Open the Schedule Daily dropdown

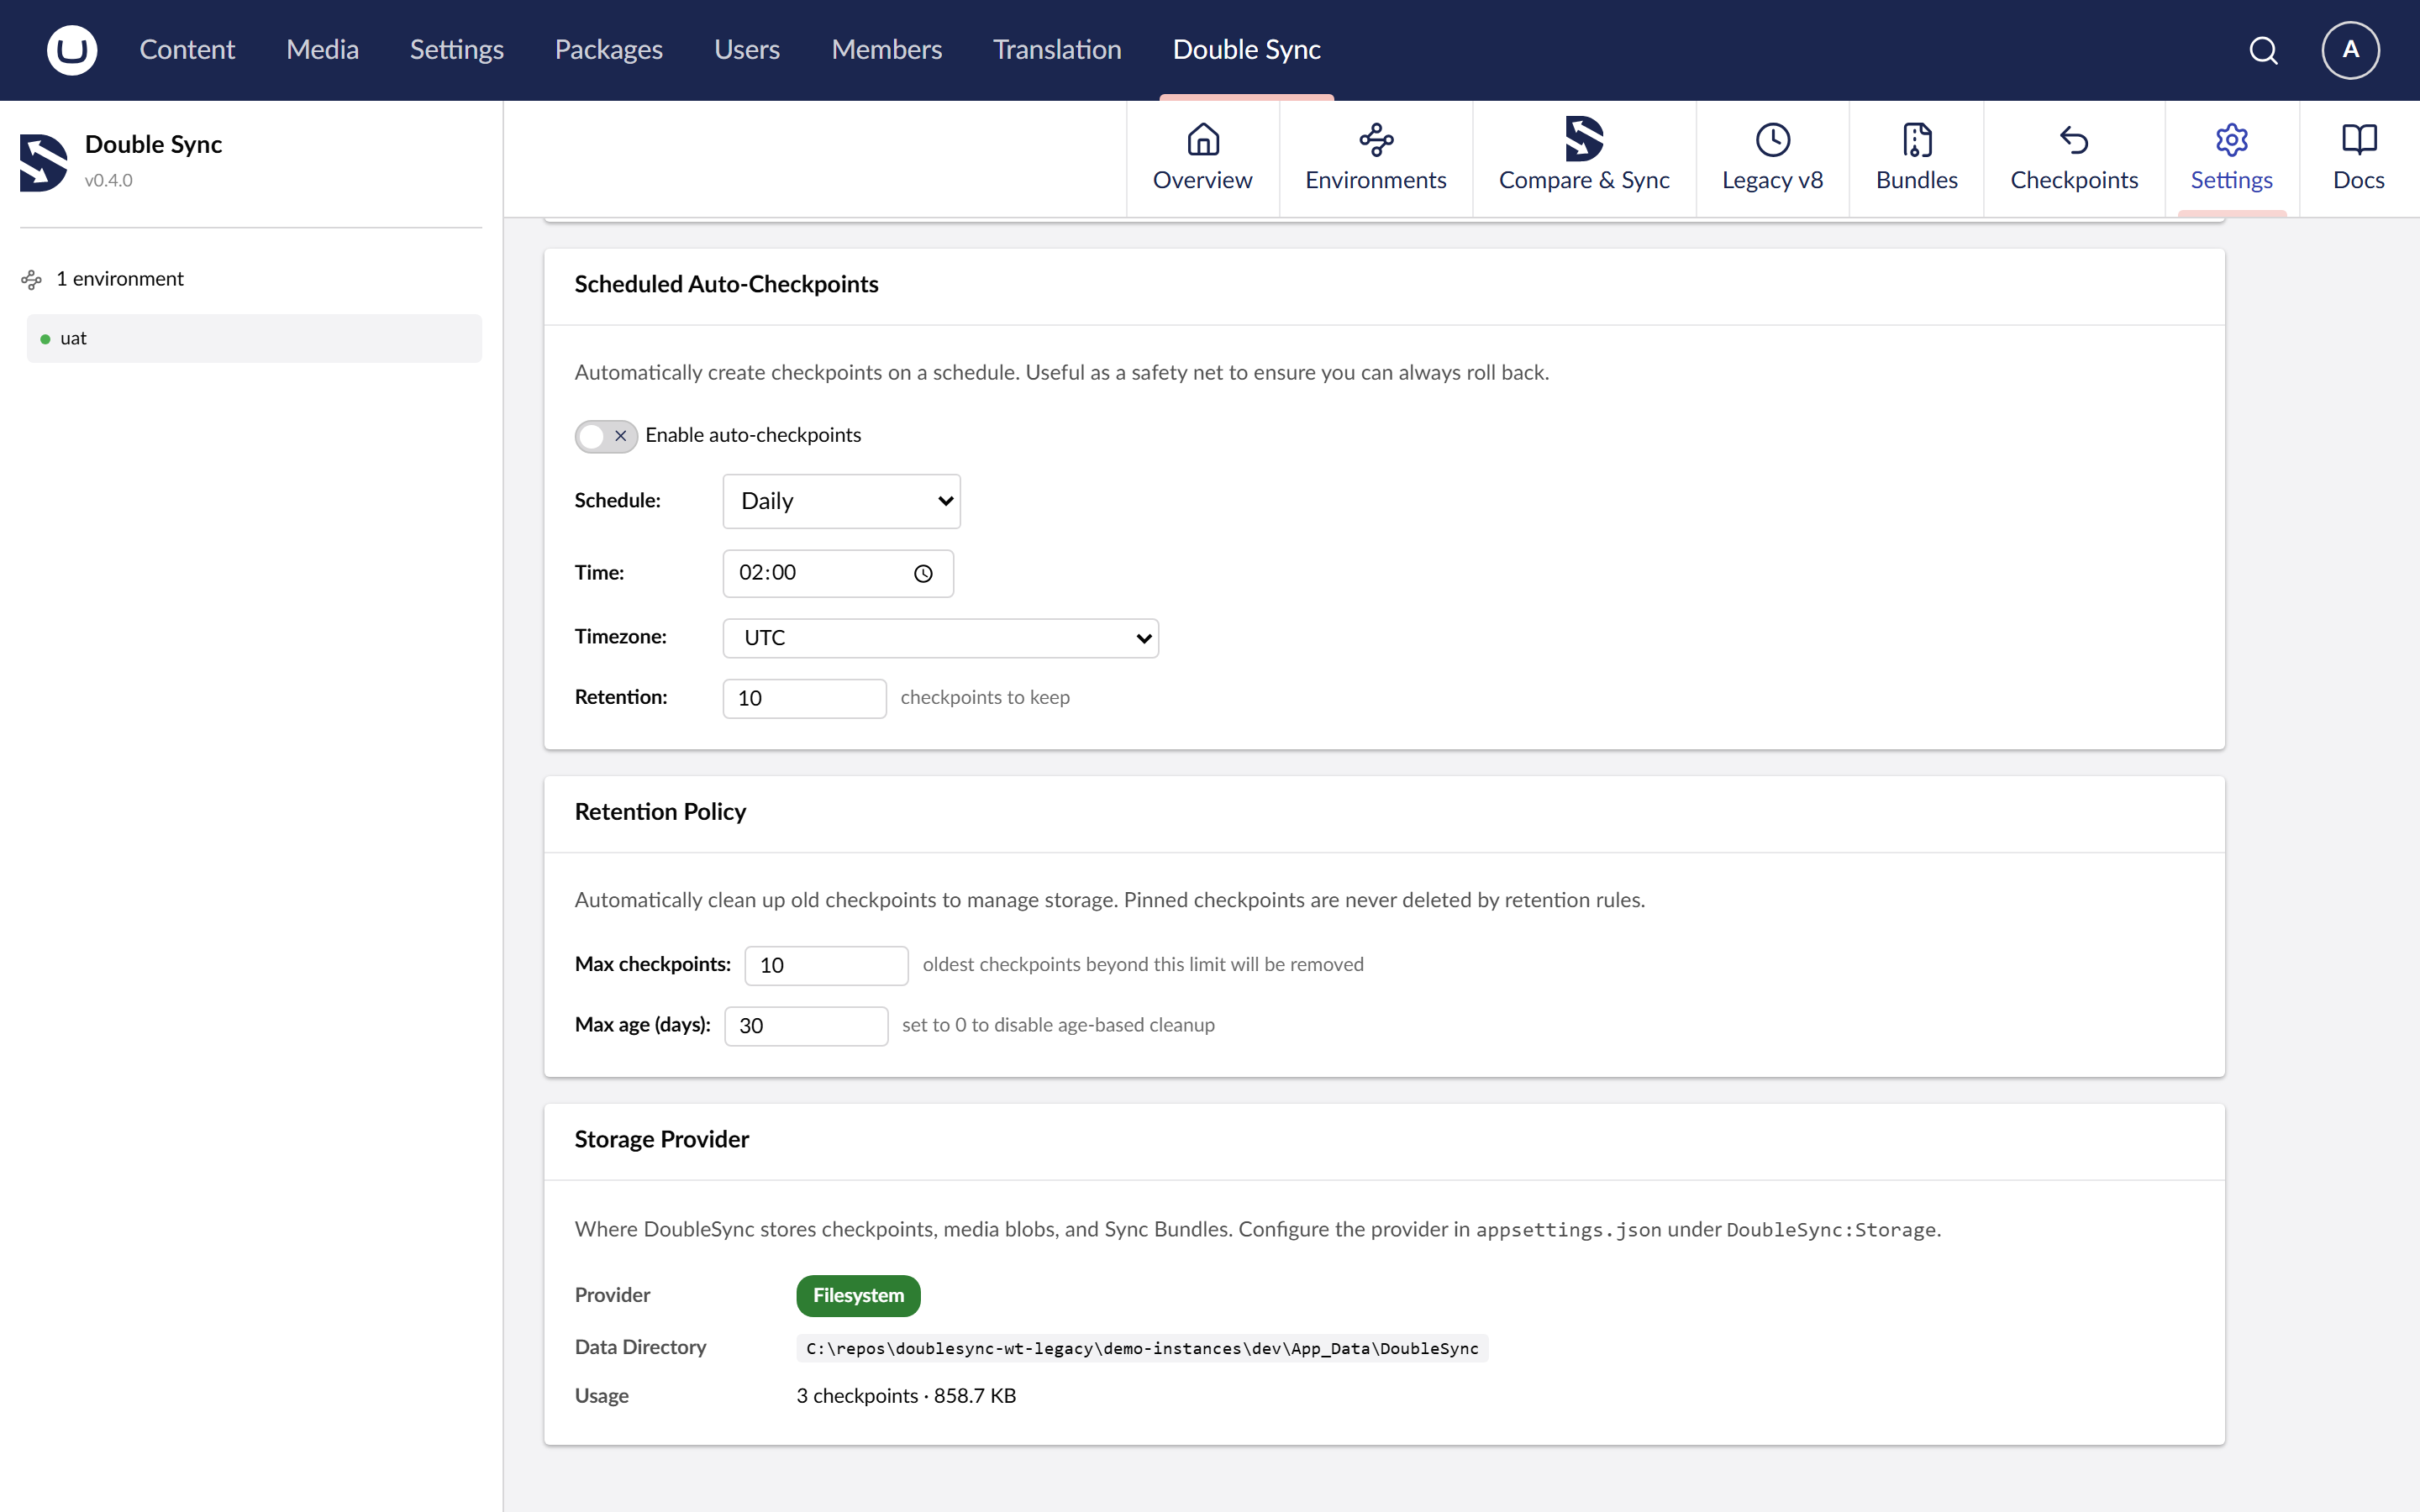coord(841,501)
